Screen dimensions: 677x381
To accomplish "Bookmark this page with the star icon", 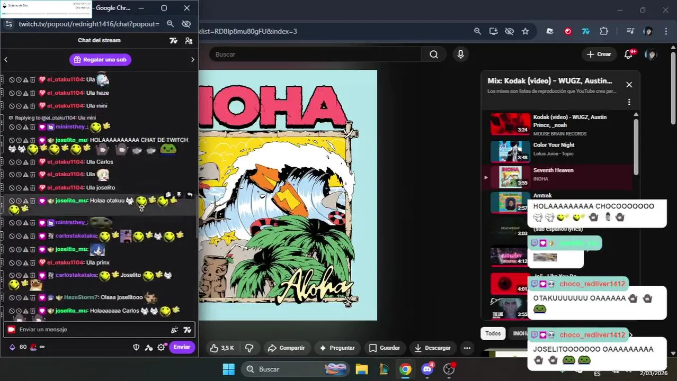I will 525,31.
